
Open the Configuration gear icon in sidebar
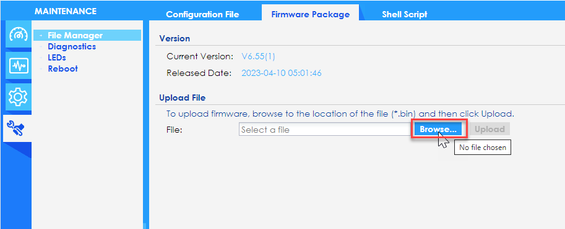point(19,97)
